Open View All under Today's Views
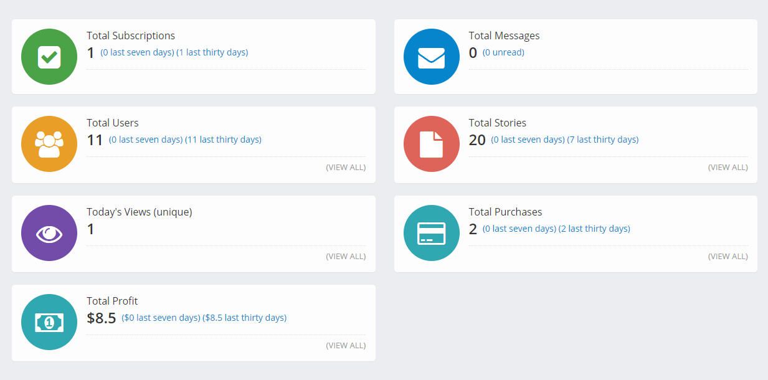 click(x=346, y=256)
